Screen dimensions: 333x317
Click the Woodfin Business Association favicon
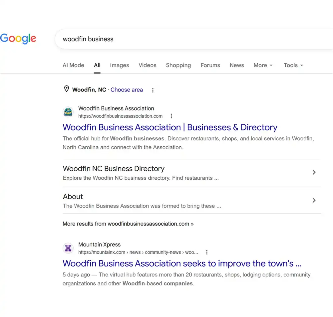tap(68, 112)
